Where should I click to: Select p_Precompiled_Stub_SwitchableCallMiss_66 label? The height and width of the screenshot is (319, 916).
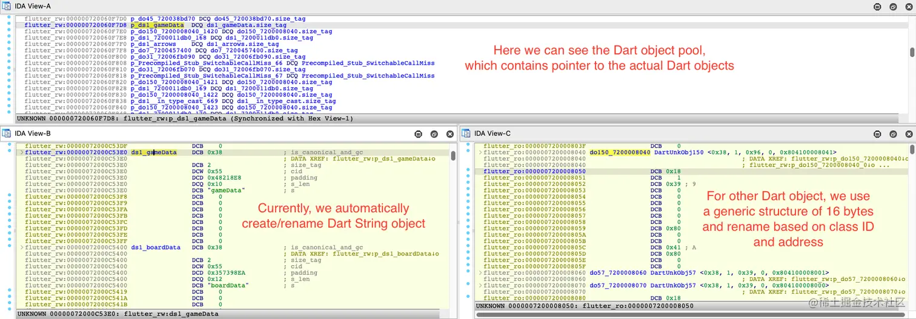click(206, 63)
